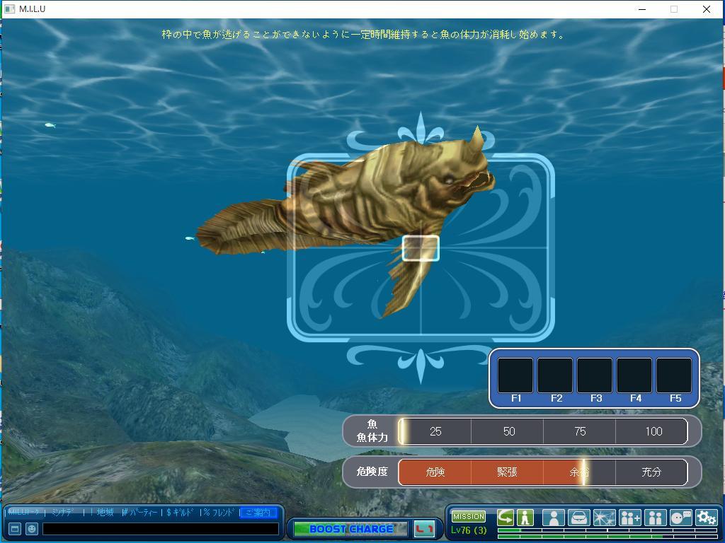Click in the chat input field

pyautogui.click(x=160, y=528)
